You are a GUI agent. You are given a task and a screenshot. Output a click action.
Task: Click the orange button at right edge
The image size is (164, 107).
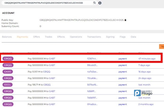click(161, 47)
